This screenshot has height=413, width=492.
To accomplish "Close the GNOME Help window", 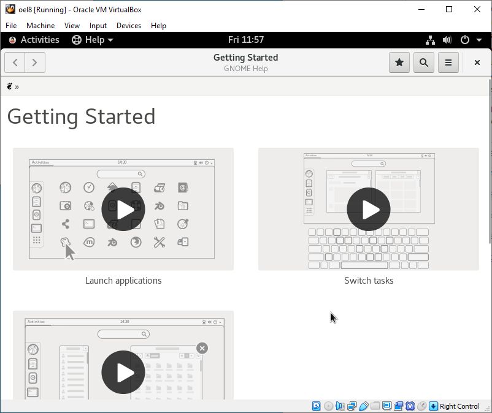I will point(477,63).
